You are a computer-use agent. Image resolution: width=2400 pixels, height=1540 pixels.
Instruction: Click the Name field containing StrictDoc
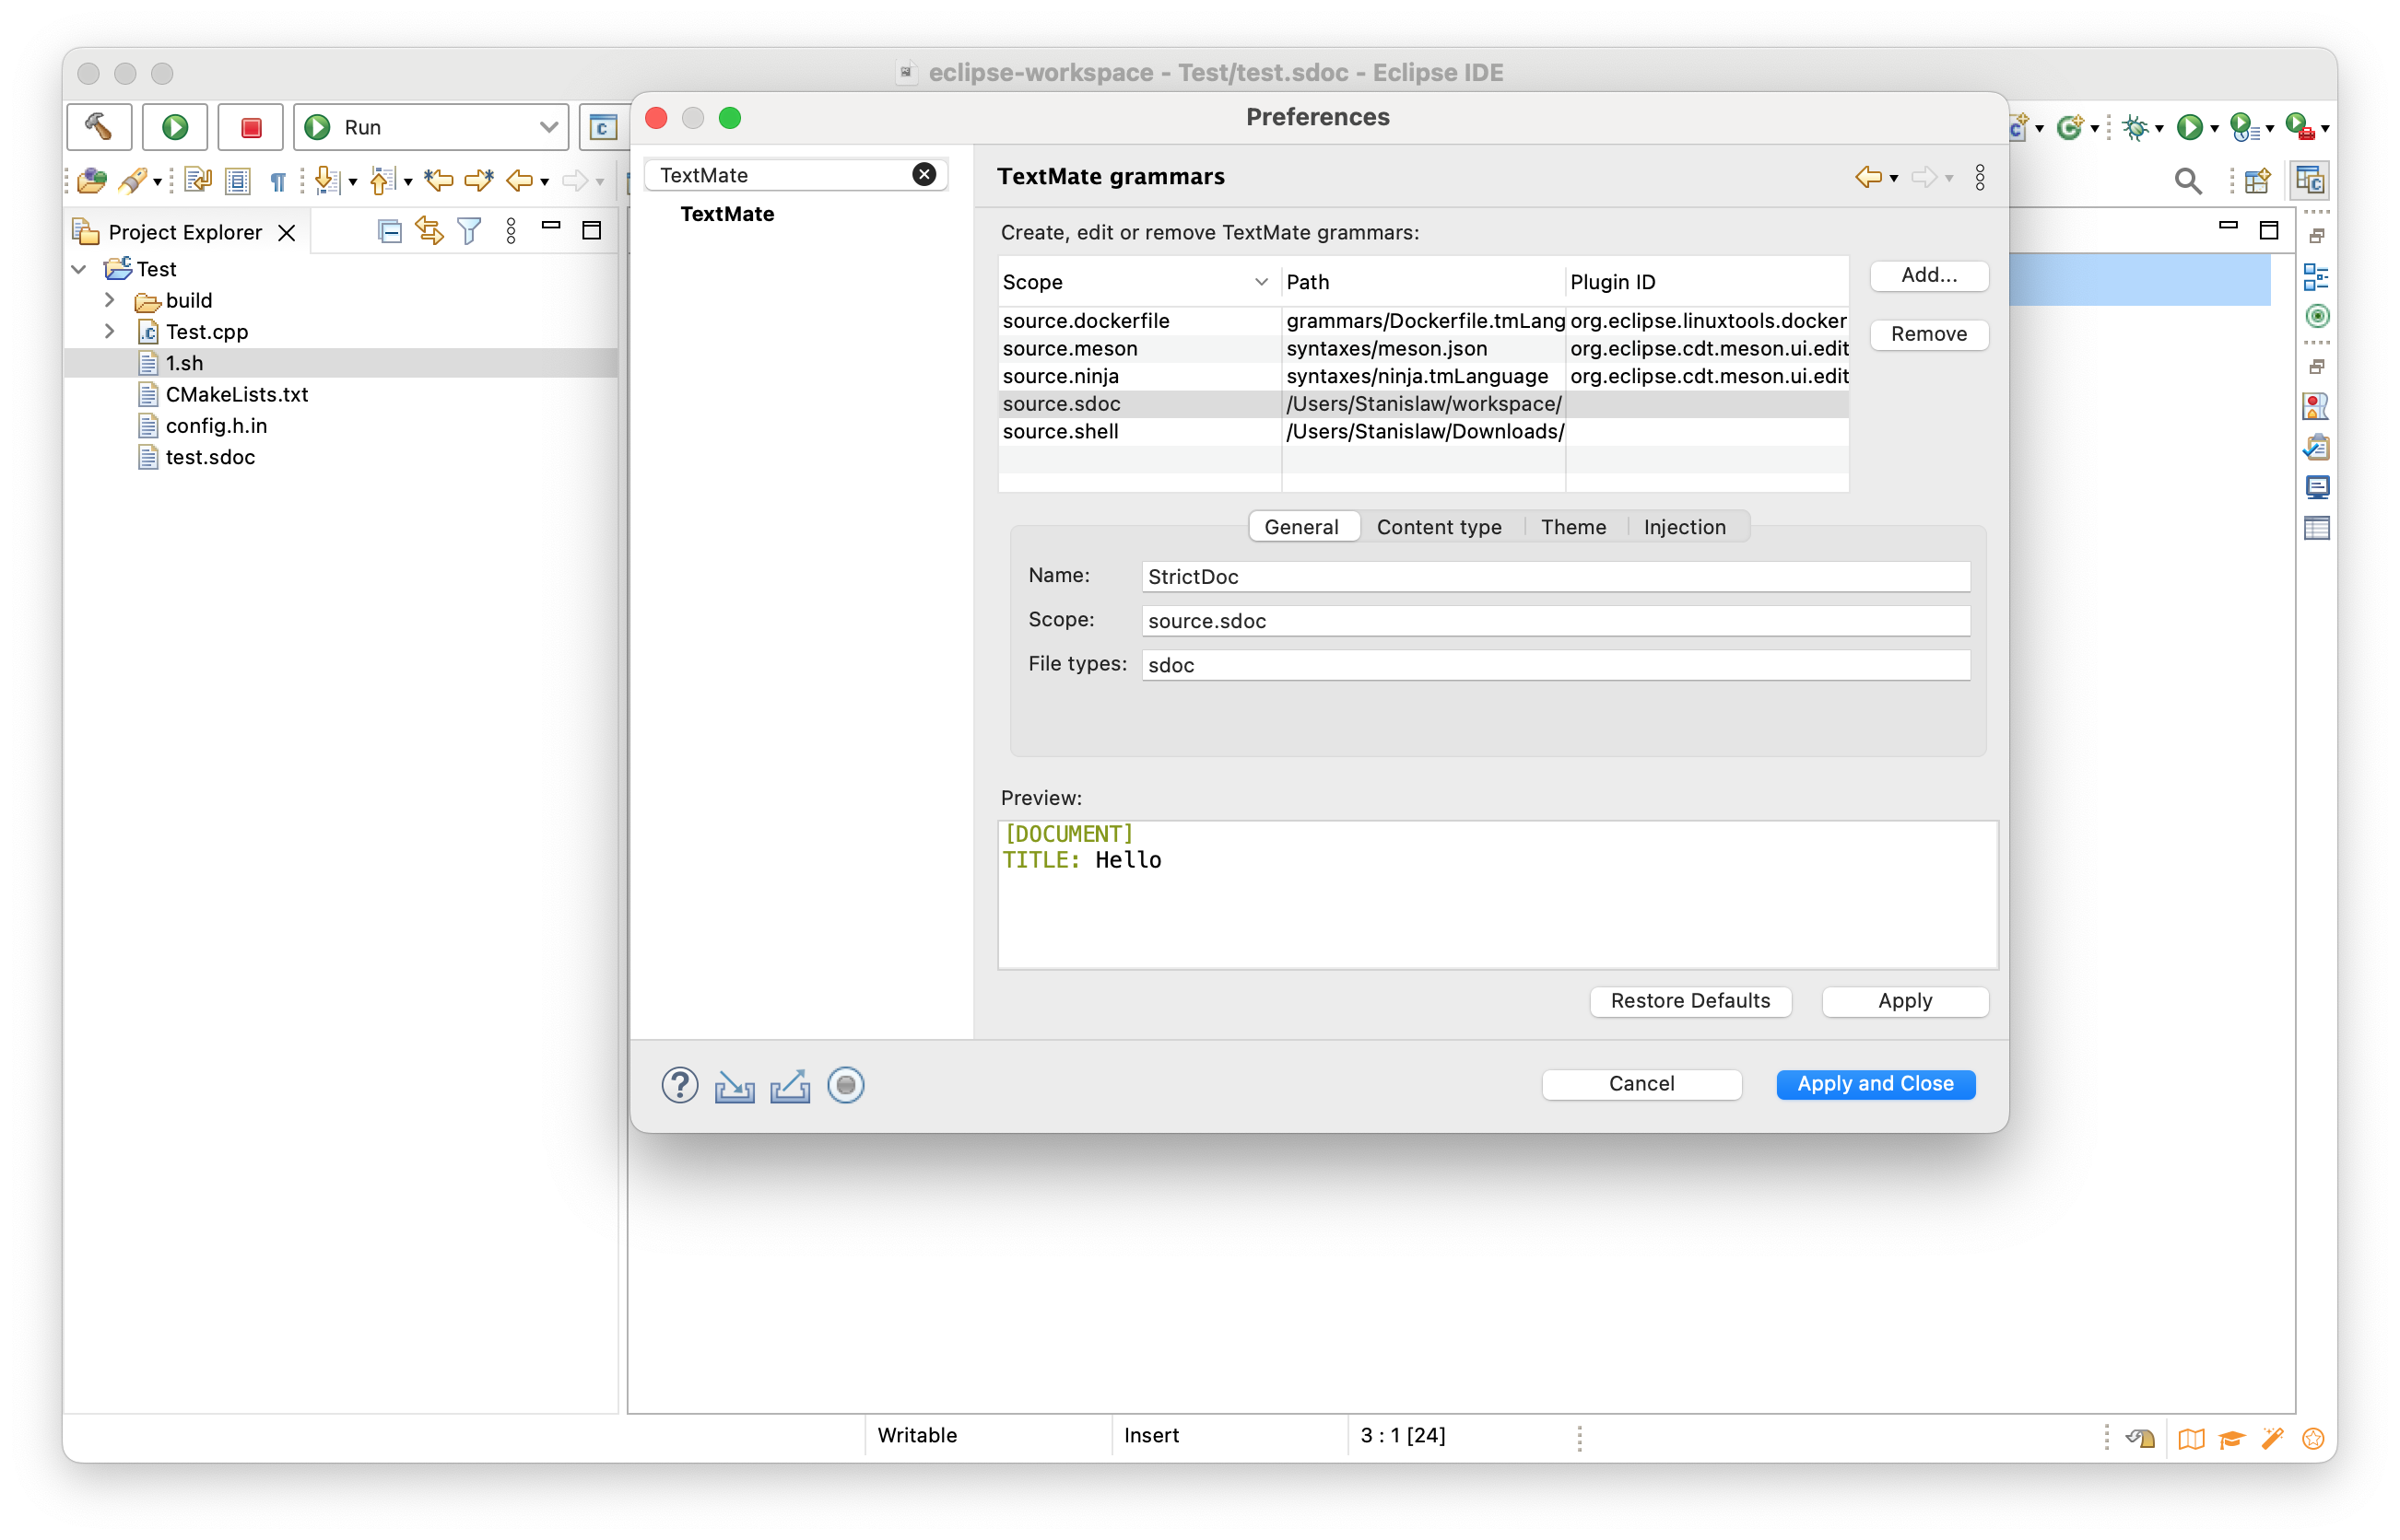coord(1556,577)
